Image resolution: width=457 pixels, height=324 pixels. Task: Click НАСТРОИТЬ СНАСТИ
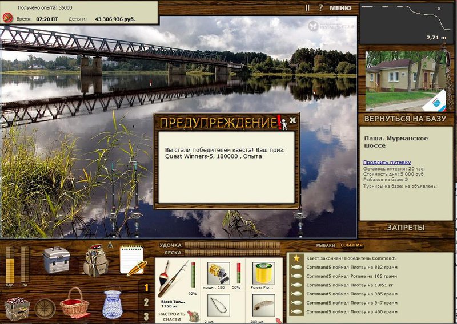coord(172,317)
